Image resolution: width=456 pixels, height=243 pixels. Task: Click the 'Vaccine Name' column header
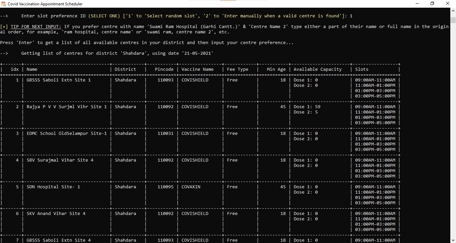point(198,69)
